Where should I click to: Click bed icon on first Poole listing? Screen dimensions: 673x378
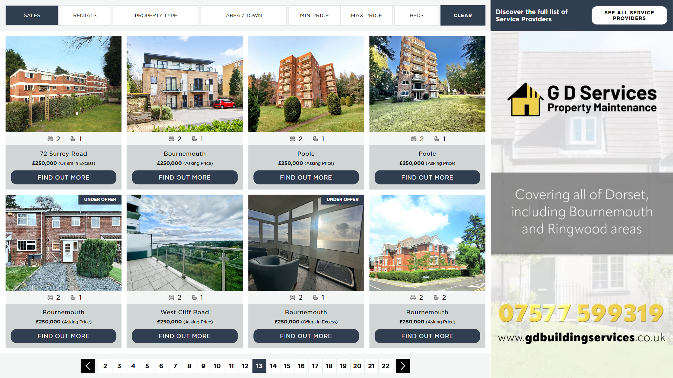click(292, 139)
